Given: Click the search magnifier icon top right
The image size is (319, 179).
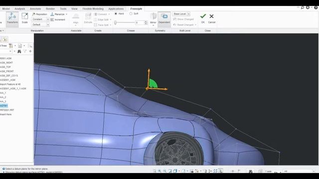Looking at the screenshot, I should pos(303,7).
